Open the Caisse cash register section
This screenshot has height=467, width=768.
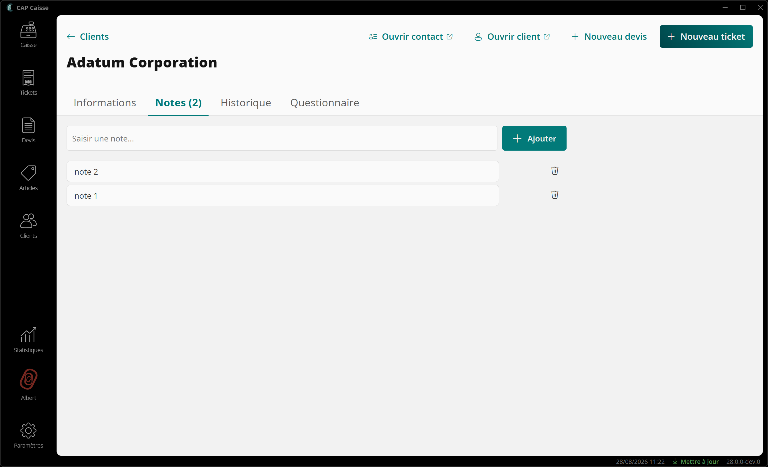[x=28, y=35]
